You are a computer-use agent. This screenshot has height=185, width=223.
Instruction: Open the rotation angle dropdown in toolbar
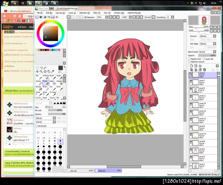[x=130, y=17]
